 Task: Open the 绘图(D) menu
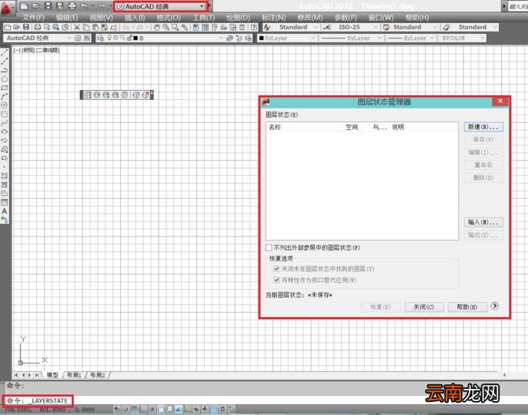coord(238,18)
